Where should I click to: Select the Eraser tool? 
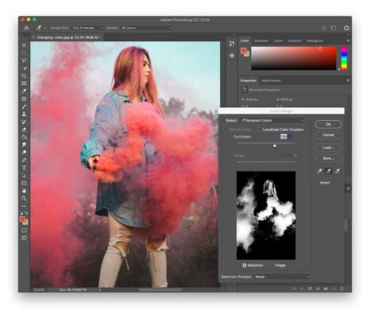pyautogui.click(x=24, y=130)
